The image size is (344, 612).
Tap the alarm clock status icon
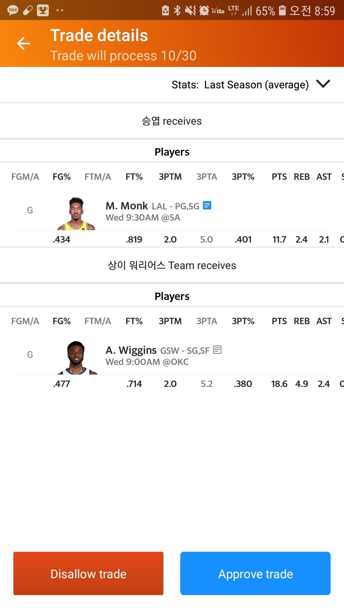(204, 11)
